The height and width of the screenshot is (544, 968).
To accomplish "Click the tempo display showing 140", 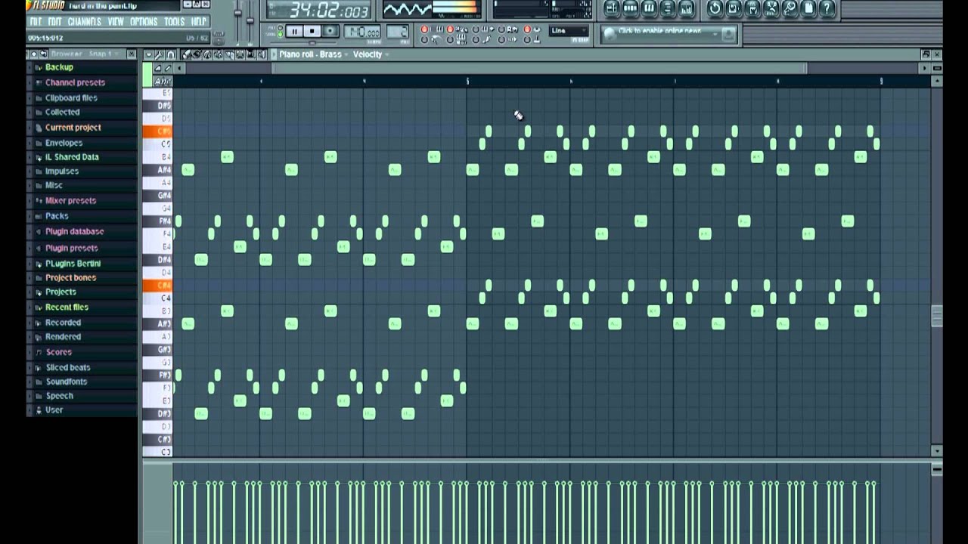I will pos(362,31).
